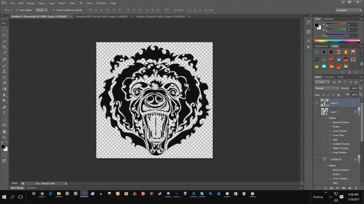This screenshot has width=364, height=204.
Task: Select the Zoom tool
Action: coord(4,137)
